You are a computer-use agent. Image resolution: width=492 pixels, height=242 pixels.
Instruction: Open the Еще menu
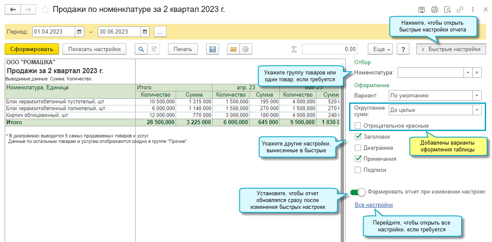[382, 49]
